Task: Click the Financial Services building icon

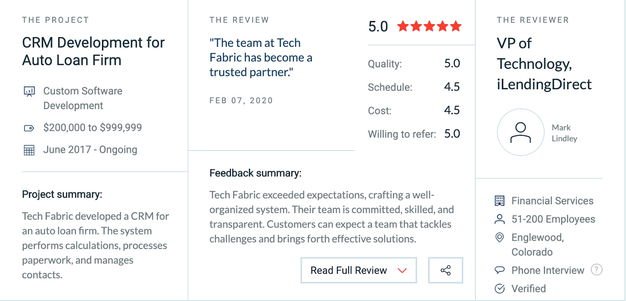Action: 500,201
